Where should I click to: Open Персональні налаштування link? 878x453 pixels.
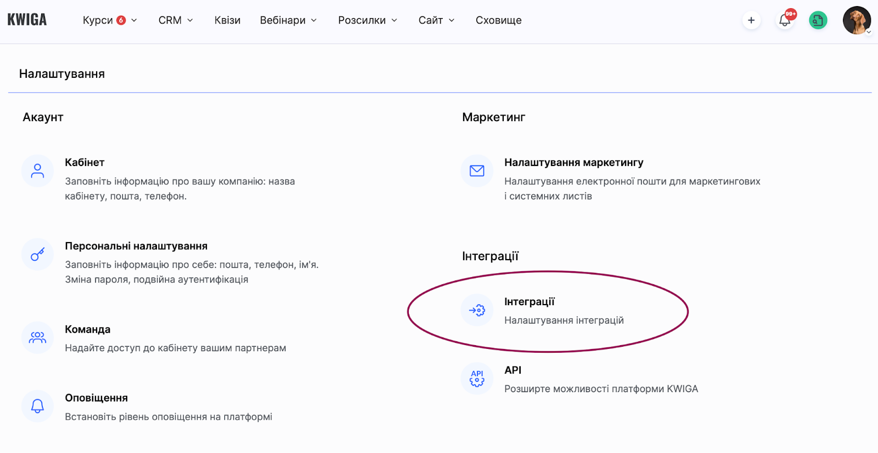click(136, 246)
